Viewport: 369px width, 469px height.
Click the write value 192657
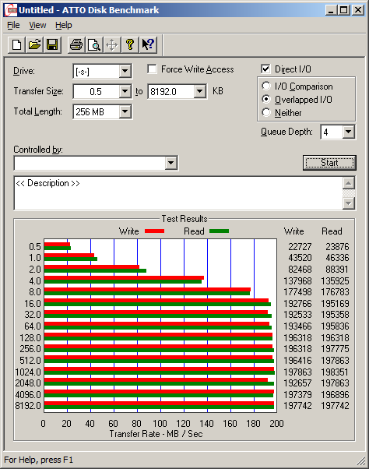297,383
